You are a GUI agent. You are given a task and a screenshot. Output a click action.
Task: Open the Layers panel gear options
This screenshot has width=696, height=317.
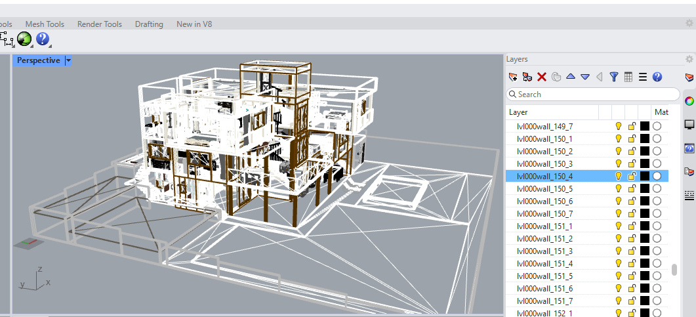click(689, 59)
